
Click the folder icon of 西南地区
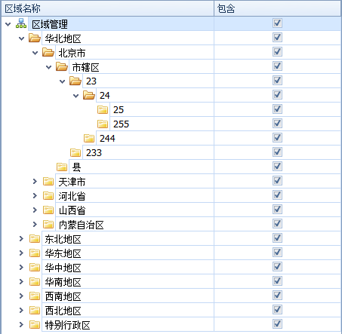click(35, 296)
